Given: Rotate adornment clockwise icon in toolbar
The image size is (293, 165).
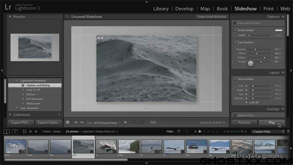Looking at the screenshot, I should click(142, 122).
